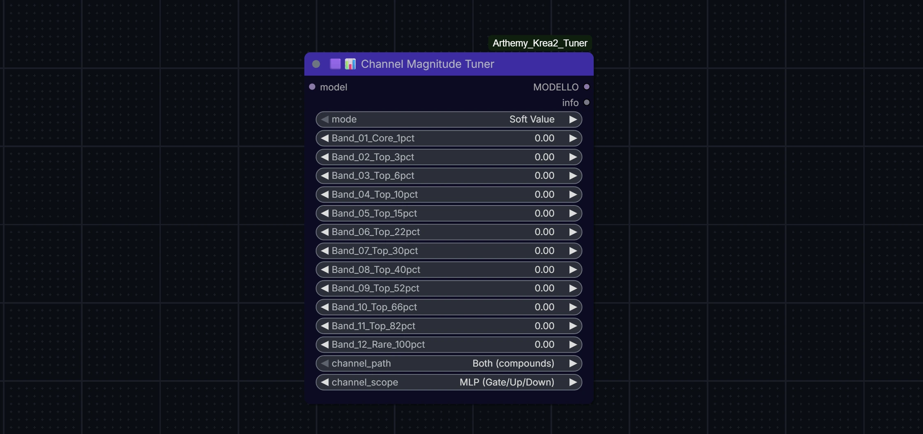Decrease Band_09_Top_52pct with left arrow
This screenshot has height=434, width=923.
(x=325, y=288)
